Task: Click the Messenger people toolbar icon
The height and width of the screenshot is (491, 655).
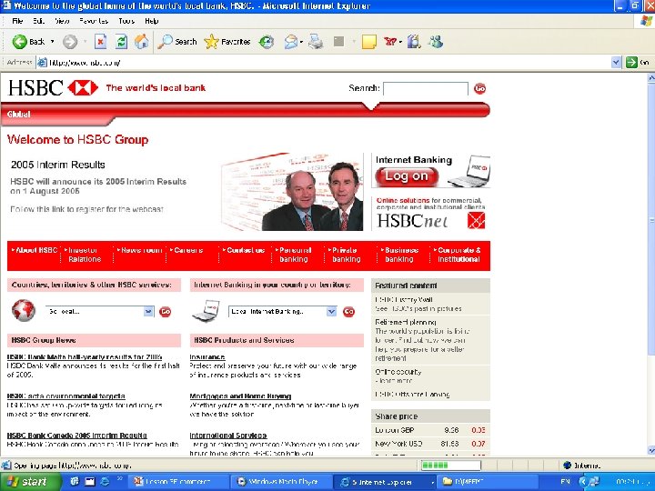Action: pos(436,42)
